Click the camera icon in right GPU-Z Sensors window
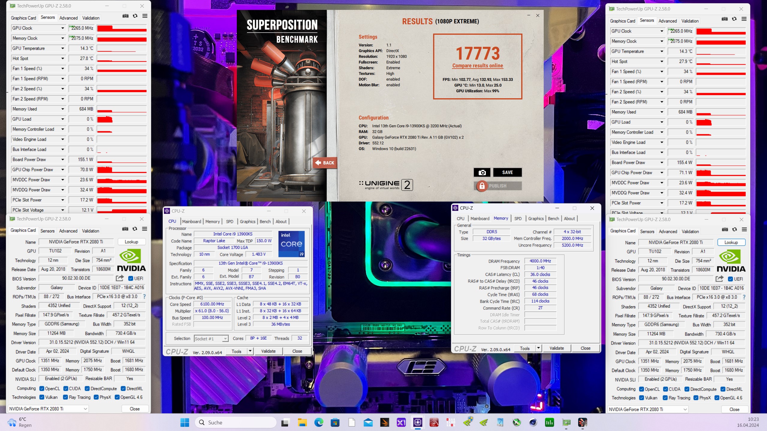The height and width of the screenshot is (431, 767). [725, 19]
